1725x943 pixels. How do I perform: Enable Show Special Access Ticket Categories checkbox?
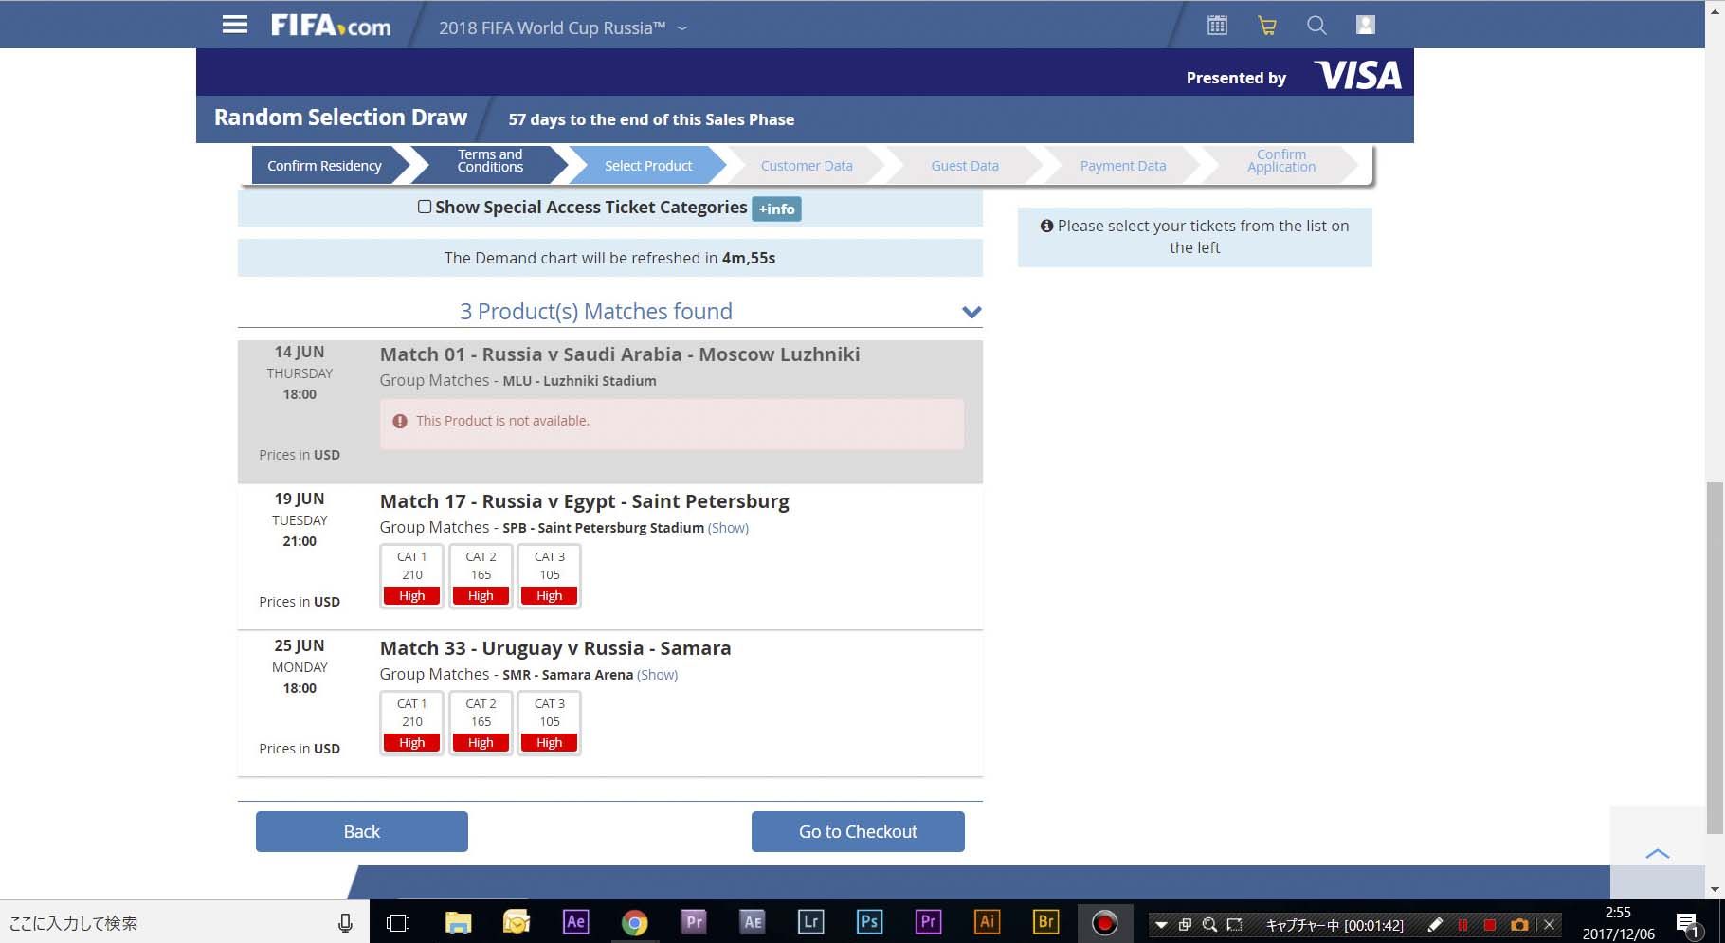pos(425,207)
